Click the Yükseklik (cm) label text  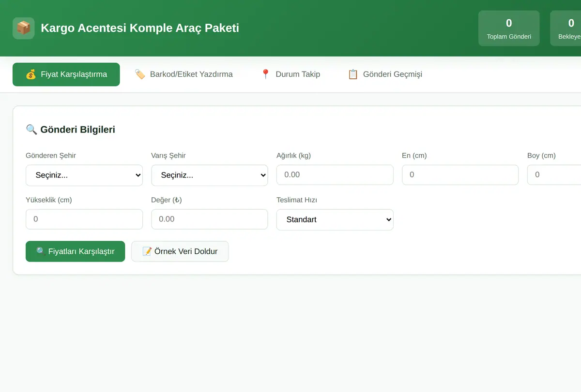49,200
